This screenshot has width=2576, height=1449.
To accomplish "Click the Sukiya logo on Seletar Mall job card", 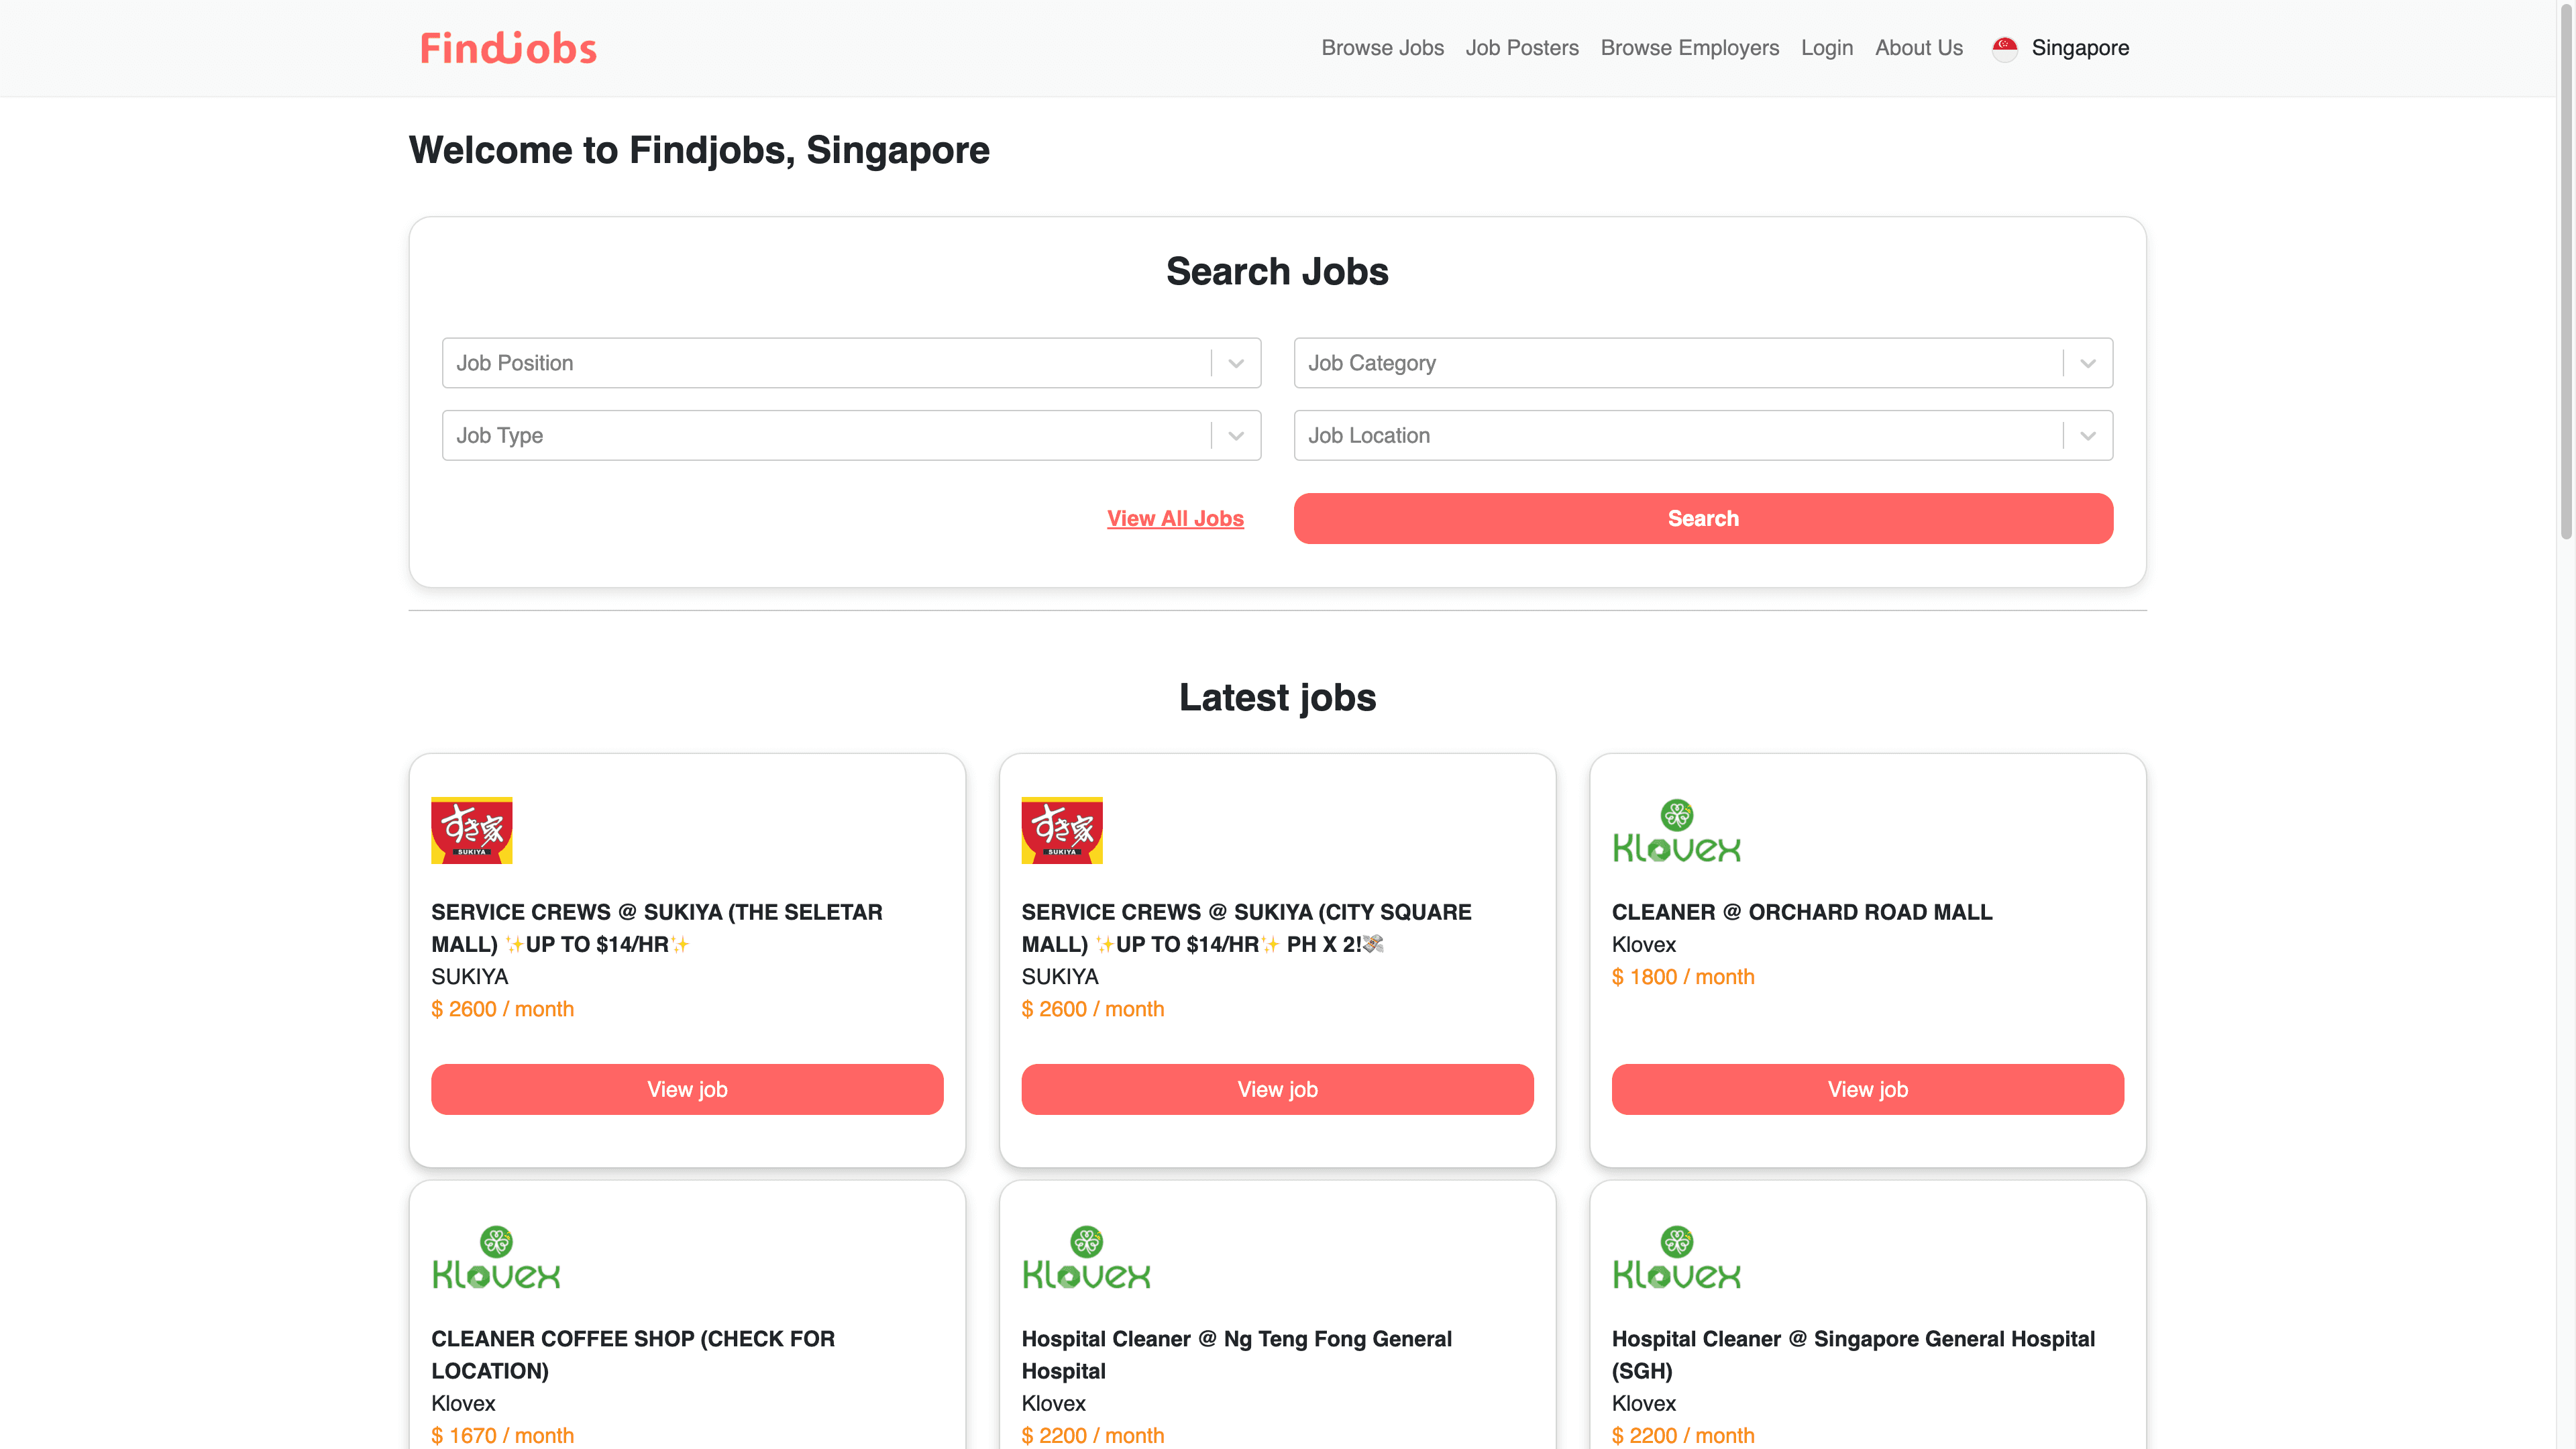I will (471, 830).
